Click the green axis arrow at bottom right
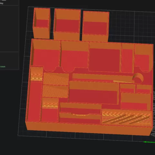Screen dimensions: 155x155 click(x=150, y=142)
